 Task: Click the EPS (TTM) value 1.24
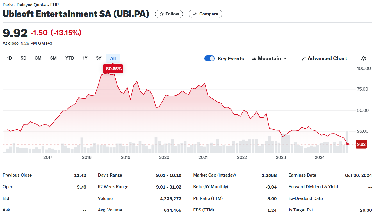(273, 210)
